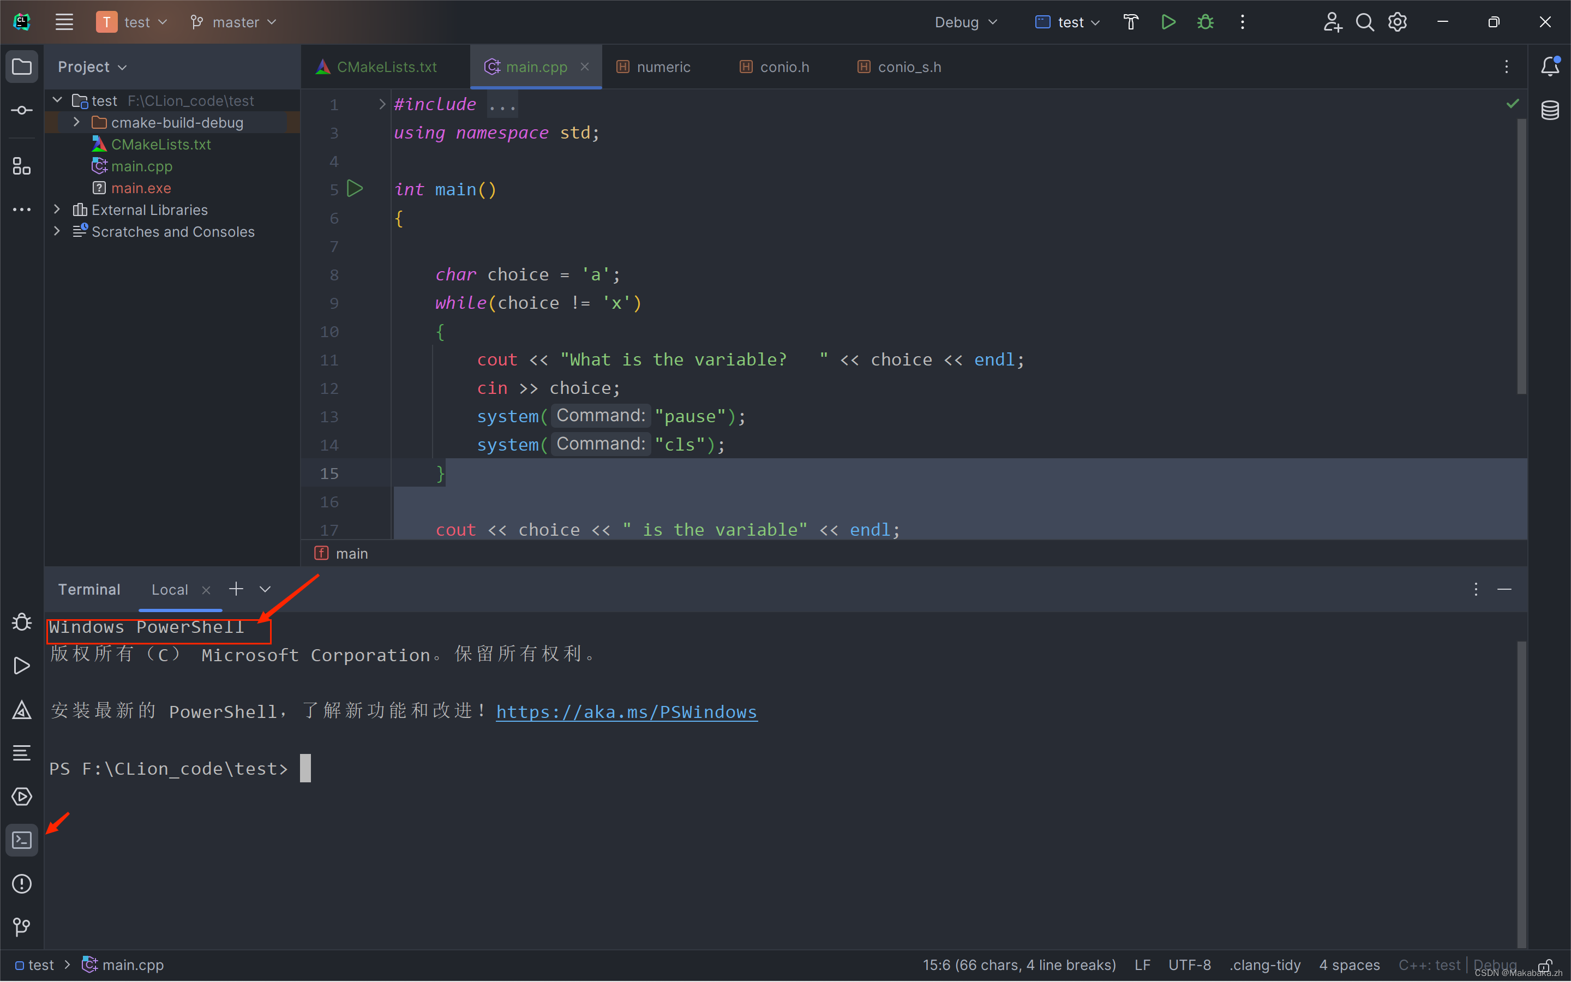Open the master branch dropdown
Screen dimensions: 1571x982
pyautogui.click(x=233, y=22)
